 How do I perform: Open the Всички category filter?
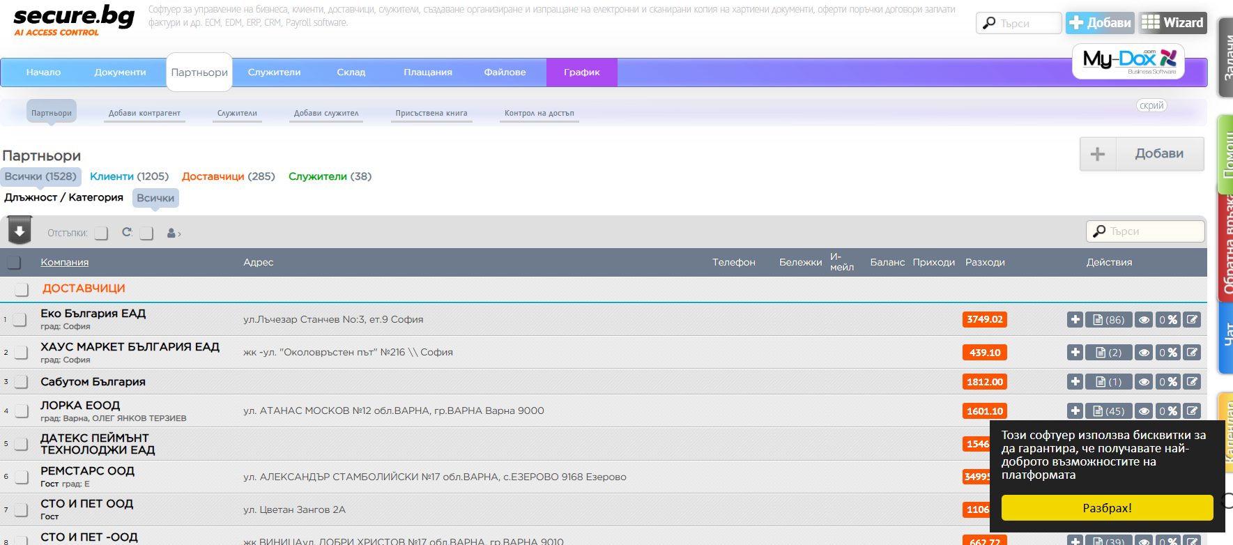tap(155, 198)
